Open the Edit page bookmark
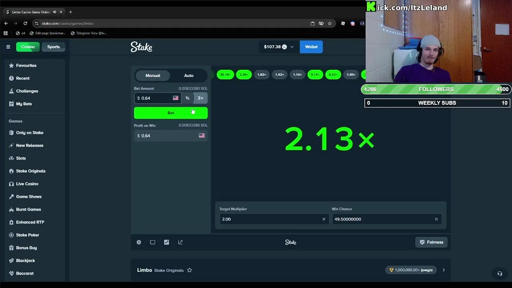Screen dimensions: 512x288 [x=47, y=33]
